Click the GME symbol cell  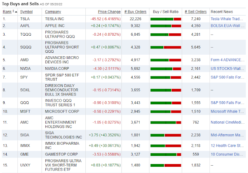tap(24, 154)
